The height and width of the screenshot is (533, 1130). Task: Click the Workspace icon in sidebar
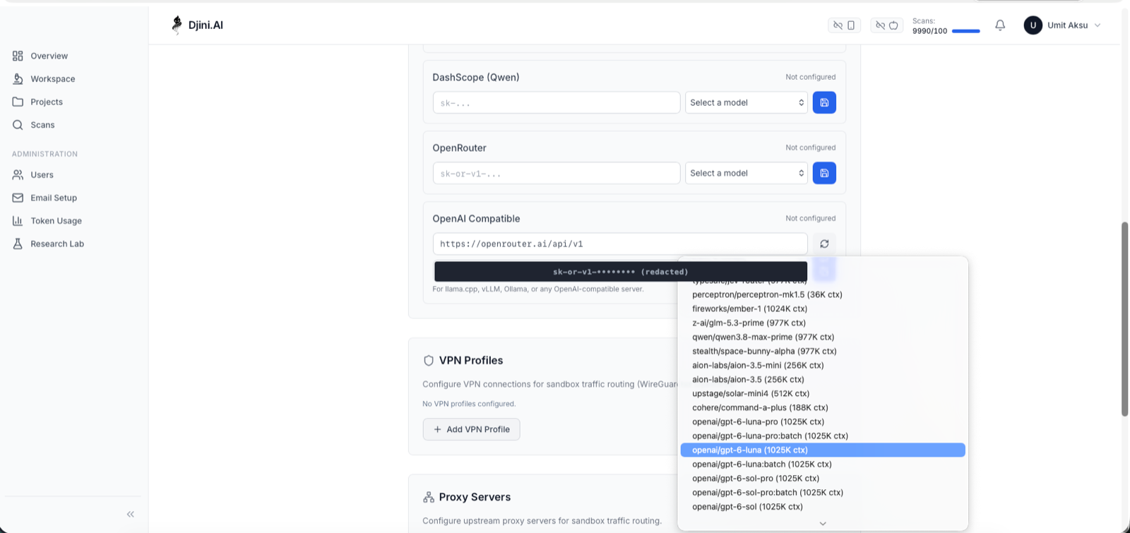tap(18, 79)
